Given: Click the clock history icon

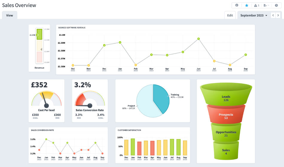Looking at the screenshot, I should click(x=276, y=5).
